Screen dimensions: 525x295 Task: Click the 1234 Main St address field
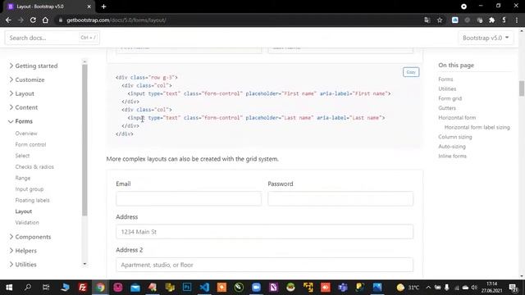[264, 231]
